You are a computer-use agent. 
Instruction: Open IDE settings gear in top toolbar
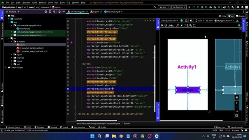pos(242,7)
